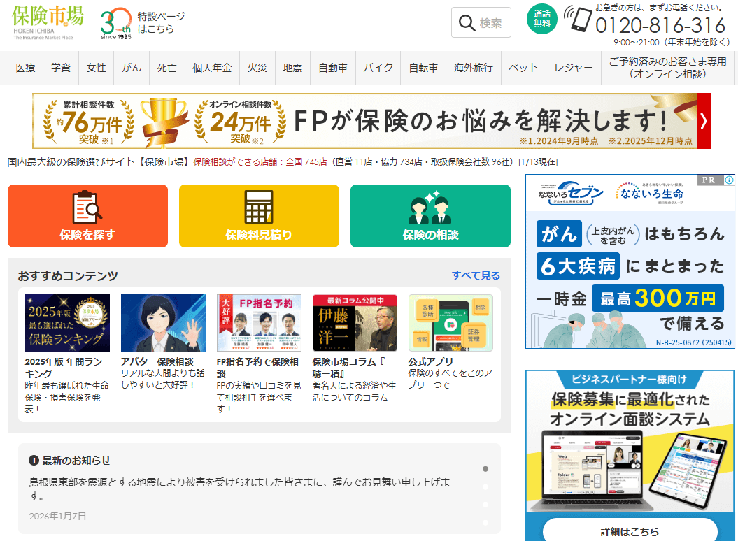
Task: Select the first news carousel dot
Action: (485, 469)
